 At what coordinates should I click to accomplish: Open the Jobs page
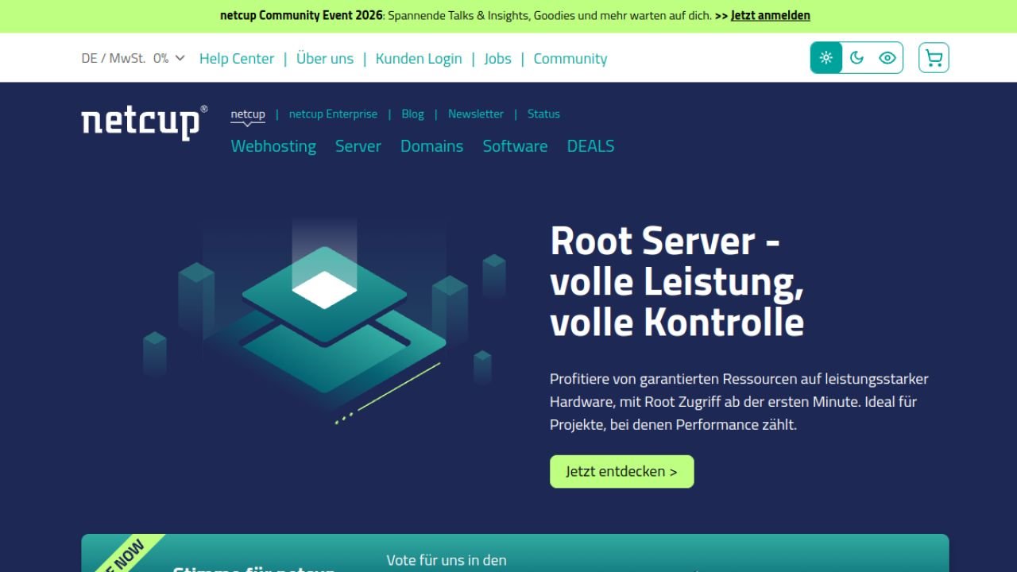point(497,59)
